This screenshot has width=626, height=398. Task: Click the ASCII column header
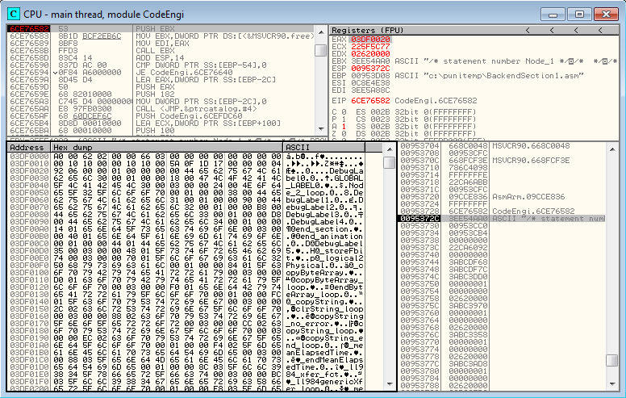coord(323,148)
